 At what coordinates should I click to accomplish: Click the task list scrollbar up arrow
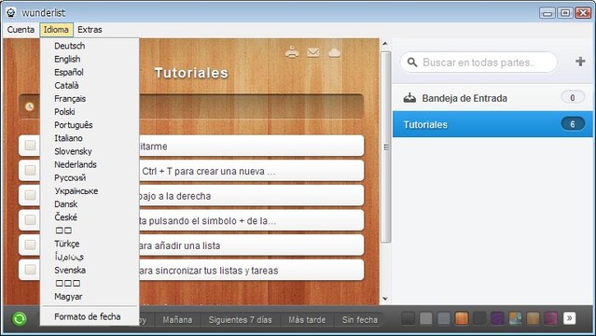click(x=385, y=43)
